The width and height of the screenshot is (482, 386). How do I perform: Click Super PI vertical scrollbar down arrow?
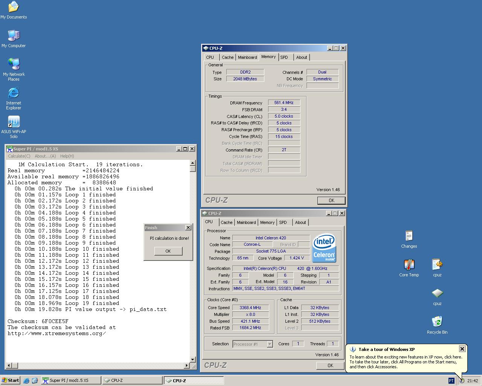coord(193,360)
